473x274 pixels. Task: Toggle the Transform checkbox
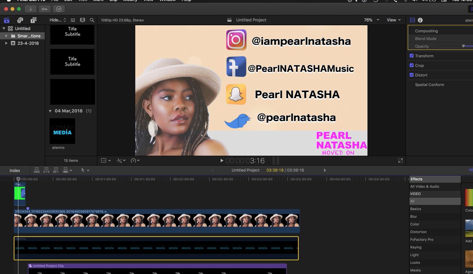tap(412, 56)
